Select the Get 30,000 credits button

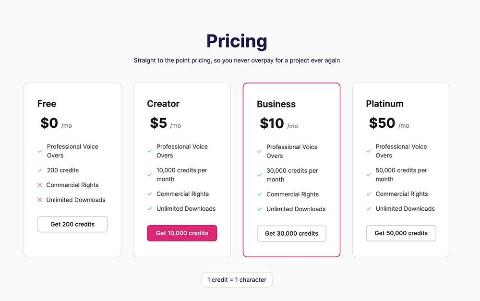(x=291, y=234)
